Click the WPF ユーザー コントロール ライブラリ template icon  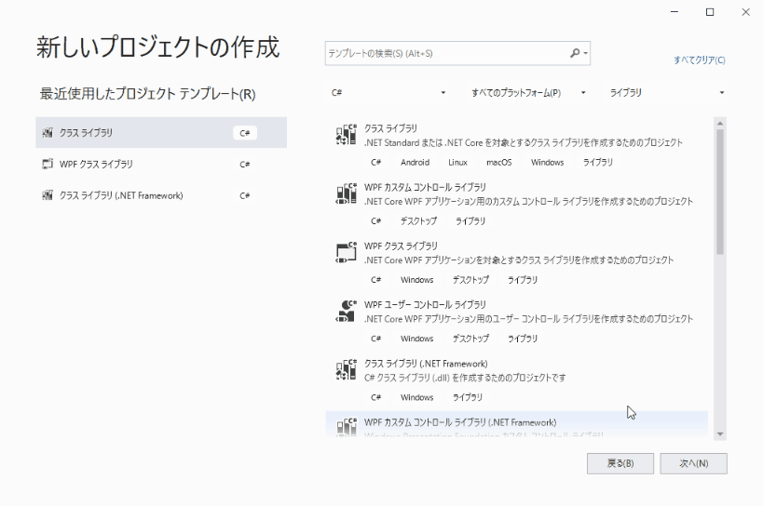pyautogui.click(x=346, y=311)
